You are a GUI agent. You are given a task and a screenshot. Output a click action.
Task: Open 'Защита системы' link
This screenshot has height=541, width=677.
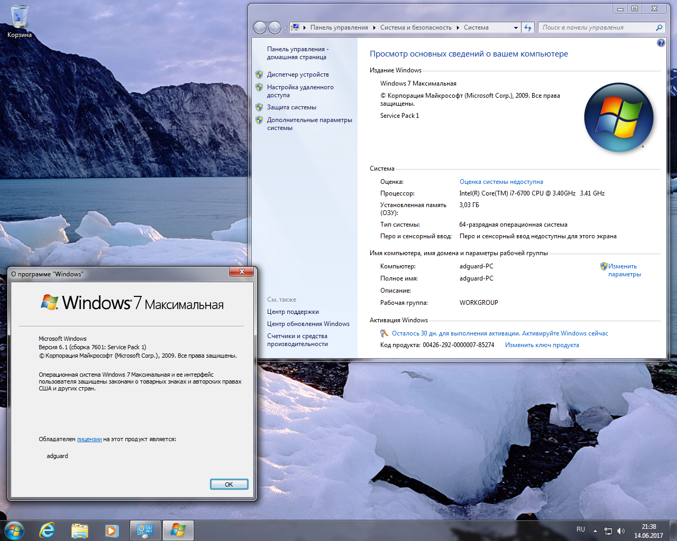[291, 107]
